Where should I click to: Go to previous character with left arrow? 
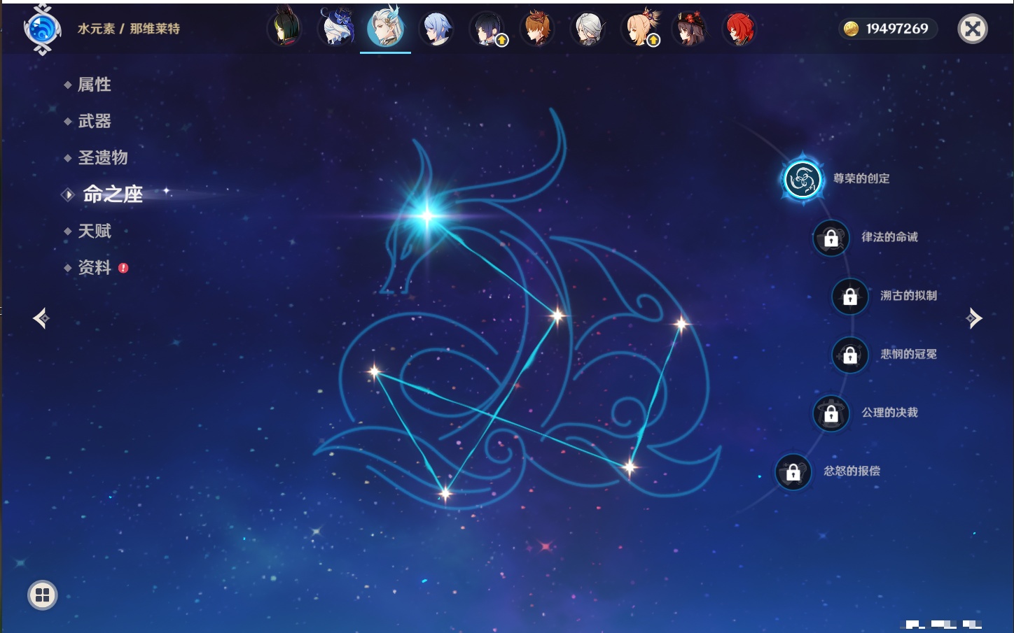coord(41,318)
